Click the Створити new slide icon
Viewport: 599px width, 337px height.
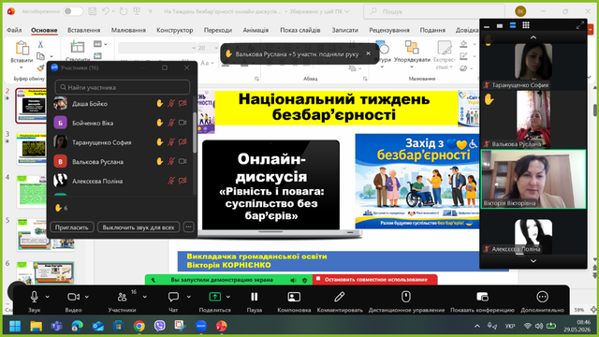pos(77,47)
